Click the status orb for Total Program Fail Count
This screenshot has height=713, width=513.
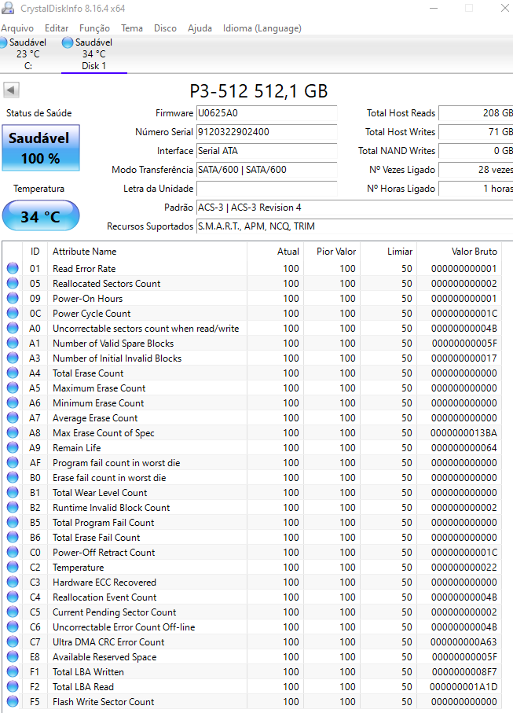[x=13, y=523]
